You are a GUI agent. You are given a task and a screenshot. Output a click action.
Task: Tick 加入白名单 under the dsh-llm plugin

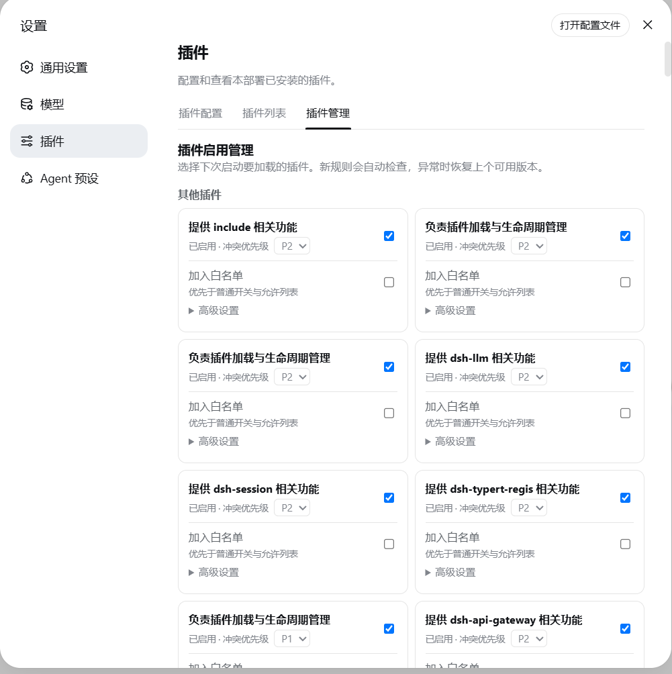click(x=625, y=413)
